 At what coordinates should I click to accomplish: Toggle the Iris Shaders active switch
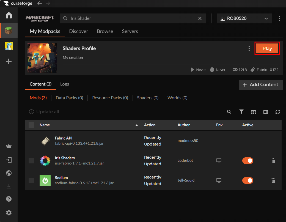pyautogui.click(x=248, y=161)
